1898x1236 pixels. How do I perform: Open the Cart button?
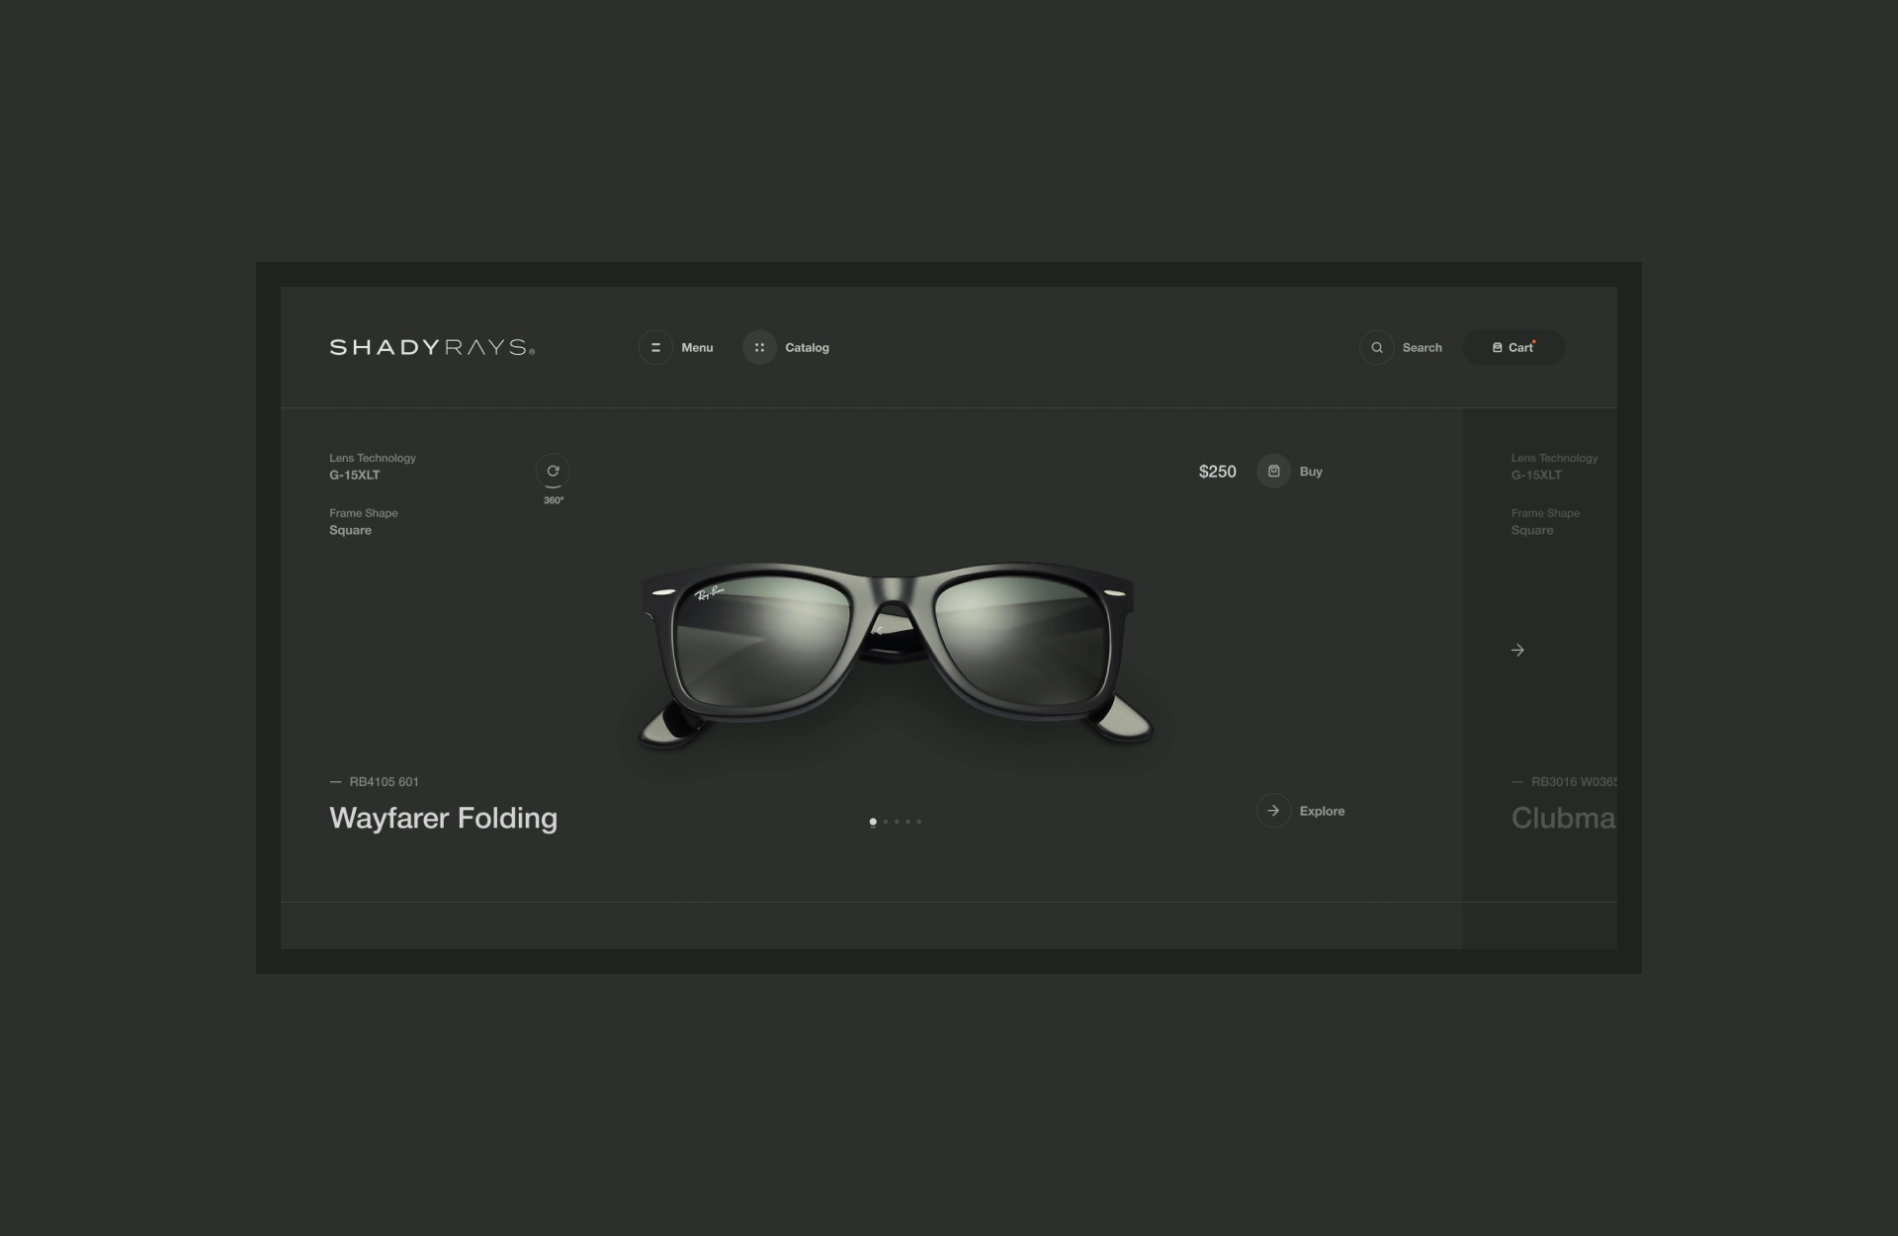tap(1513, 347)
